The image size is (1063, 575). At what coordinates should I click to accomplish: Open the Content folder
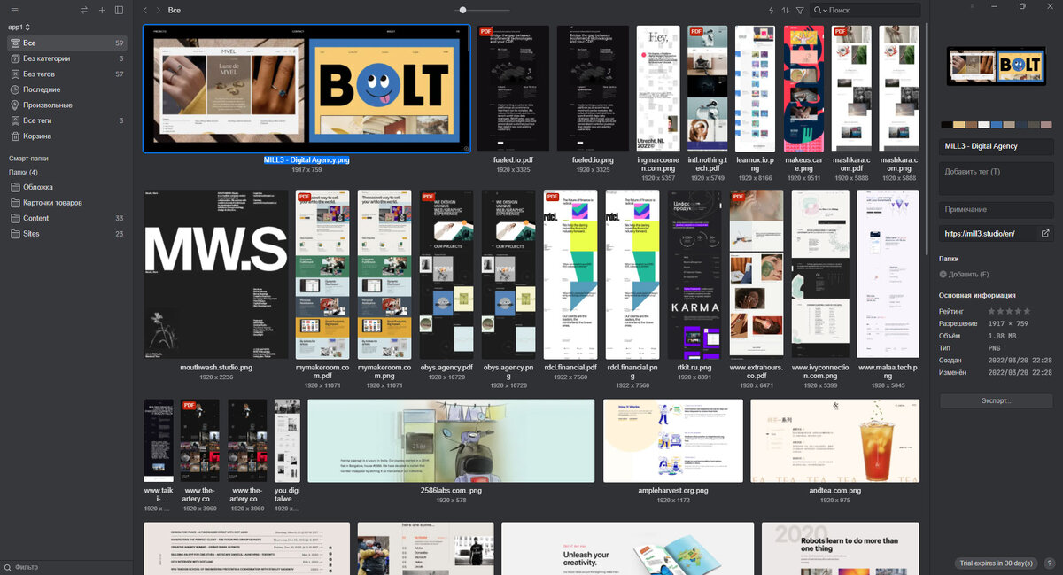pos(66,218)
